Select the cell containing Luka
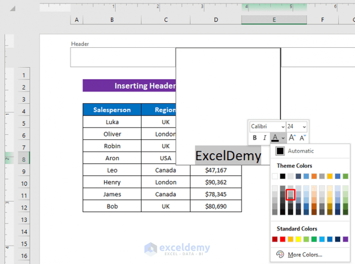Viewport: 355px width, 264px height. pos(112,122)
